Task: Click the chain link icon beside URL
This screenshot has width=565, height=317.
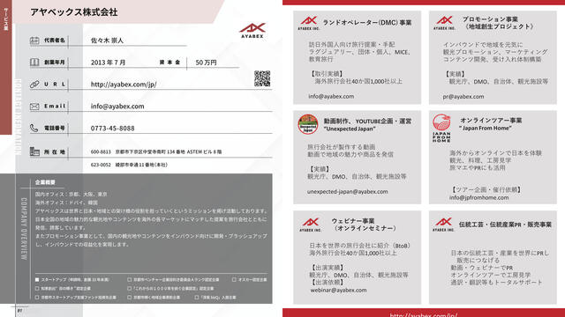Action: (x=34, y=85)
